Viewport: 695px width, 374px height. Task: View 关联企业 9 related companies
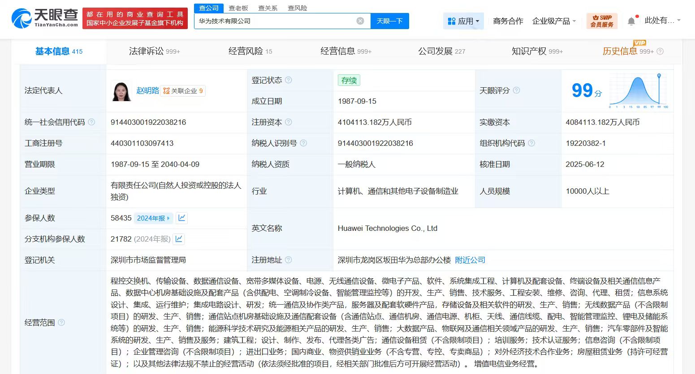pyautogui.click(x=183, y=91)
